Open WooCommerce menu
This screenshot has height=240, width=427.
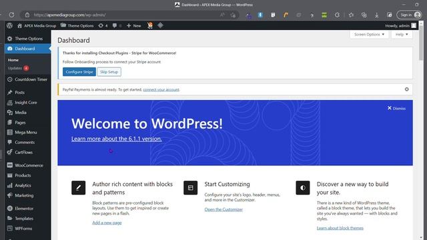coord(27,165)
